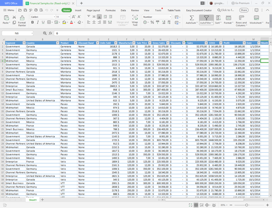Viewport: 272px width, 208px height.
Task: Decrease font size with small A icon
Action: [x=79, y=17]
